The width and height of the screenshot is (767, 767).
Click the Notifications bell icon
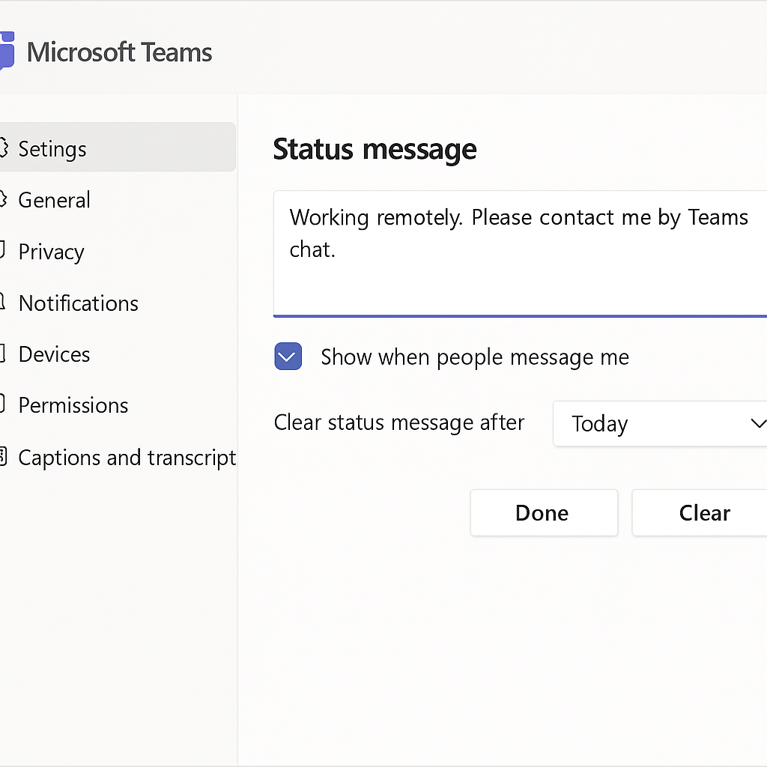pos(2,301)
